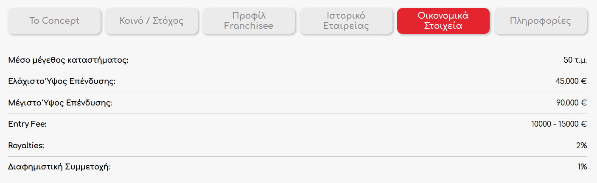The height and width of the screenshot is (183, 597).
Task: Click the Royalties label
Action: point(26,146)
